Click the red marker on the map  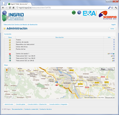coord(57,85)
